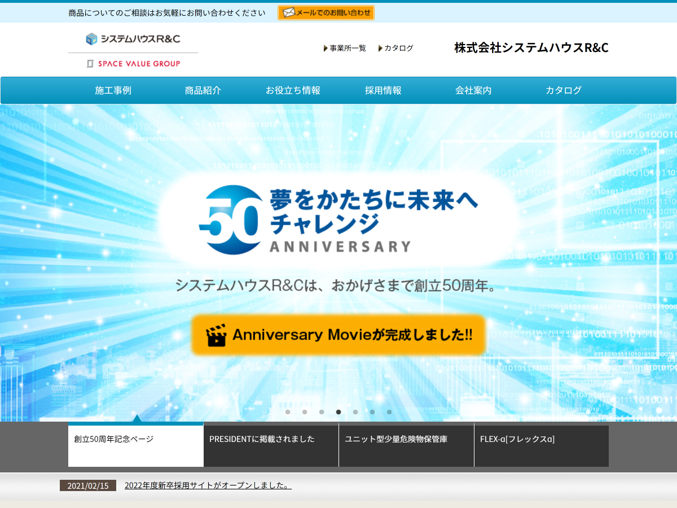
Task: Open the 採用情報 menu
Action: tap(383, 90)
